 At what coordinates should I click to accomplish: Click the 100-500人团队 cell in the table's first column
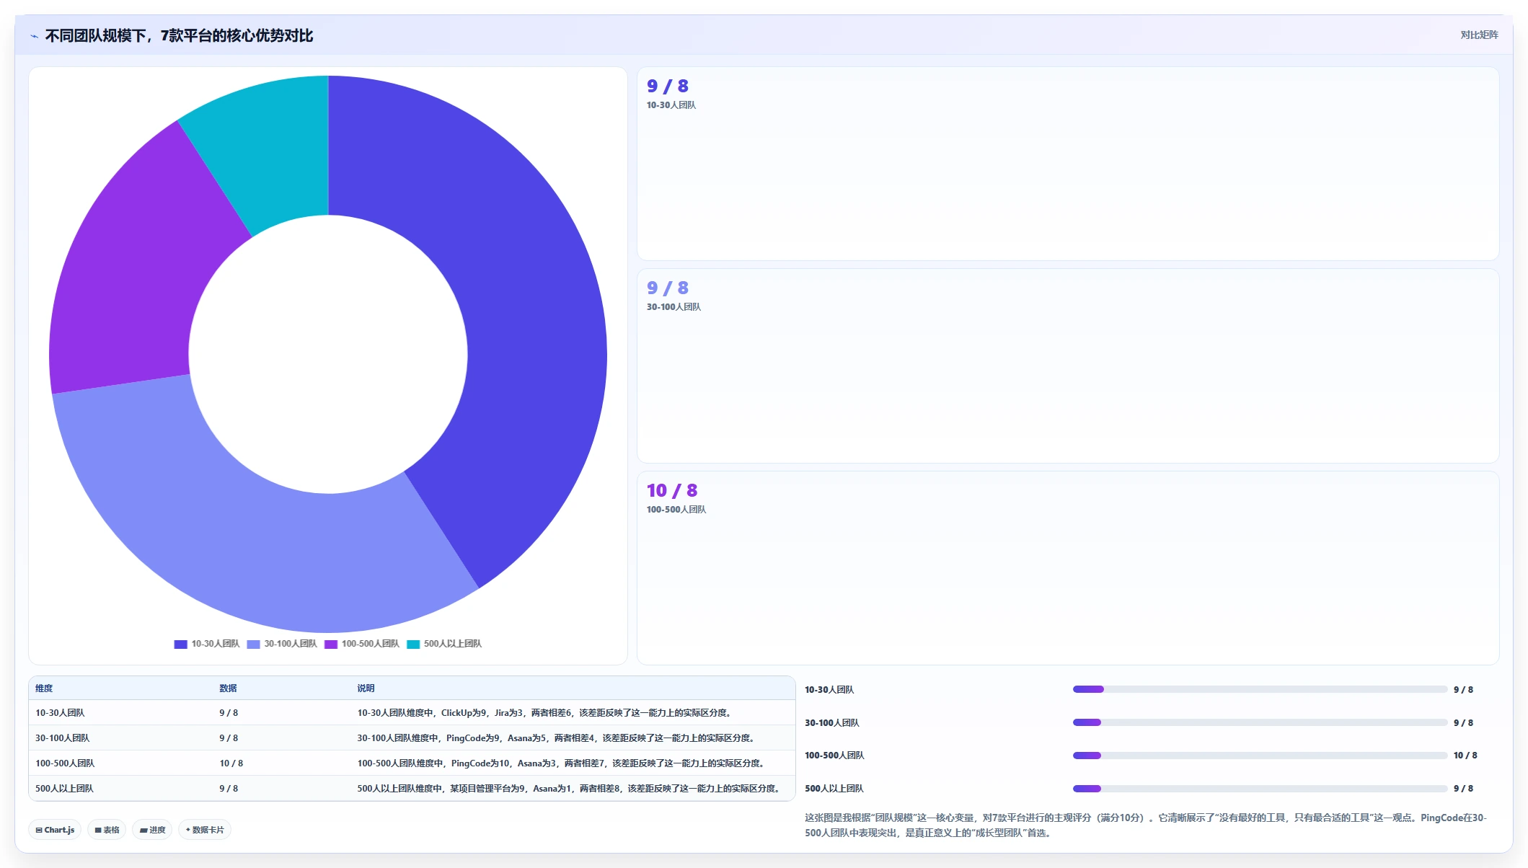click(x=65, y=763)
